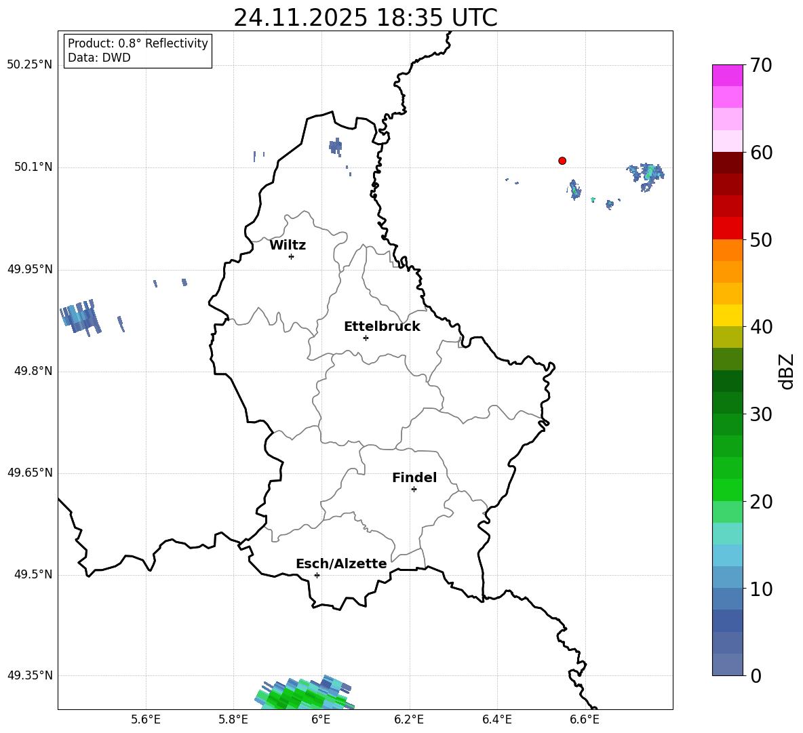
Task: Click the 5.6°E longitude label
Action: tap(146, 719)
